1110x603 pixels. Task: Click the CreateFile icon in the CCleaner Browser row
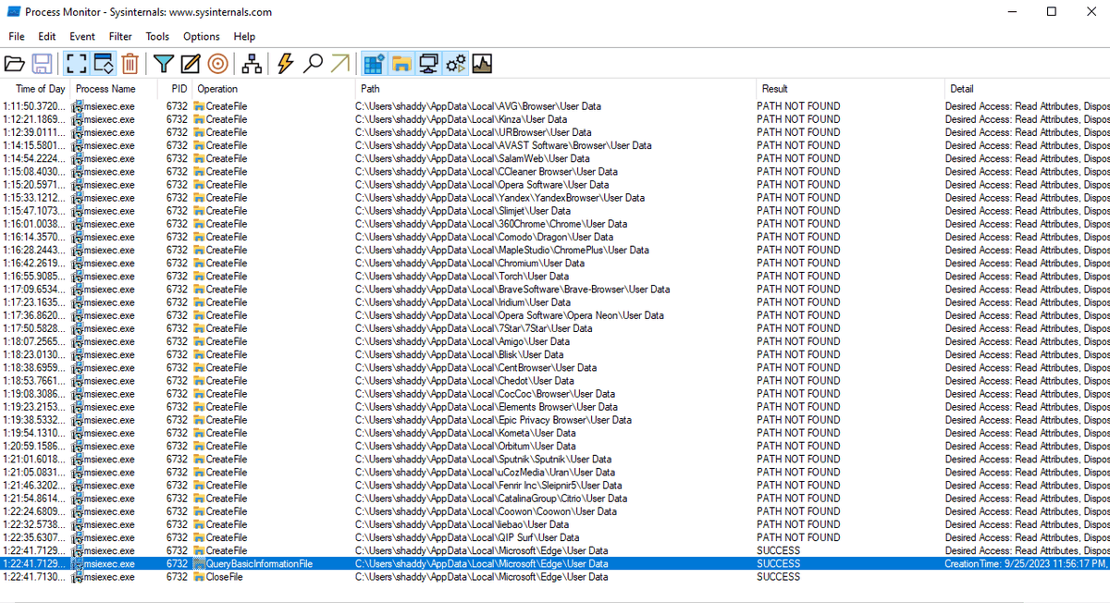click(x=198, y=171)
